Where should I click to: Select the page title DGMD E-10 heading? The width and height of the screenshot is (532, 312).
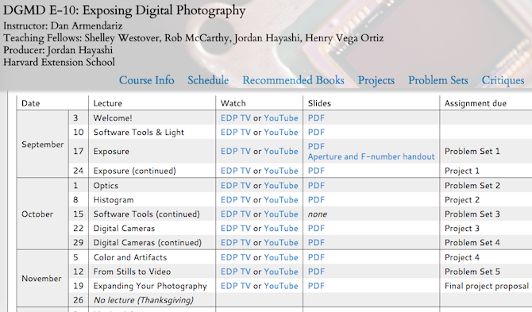124,10
